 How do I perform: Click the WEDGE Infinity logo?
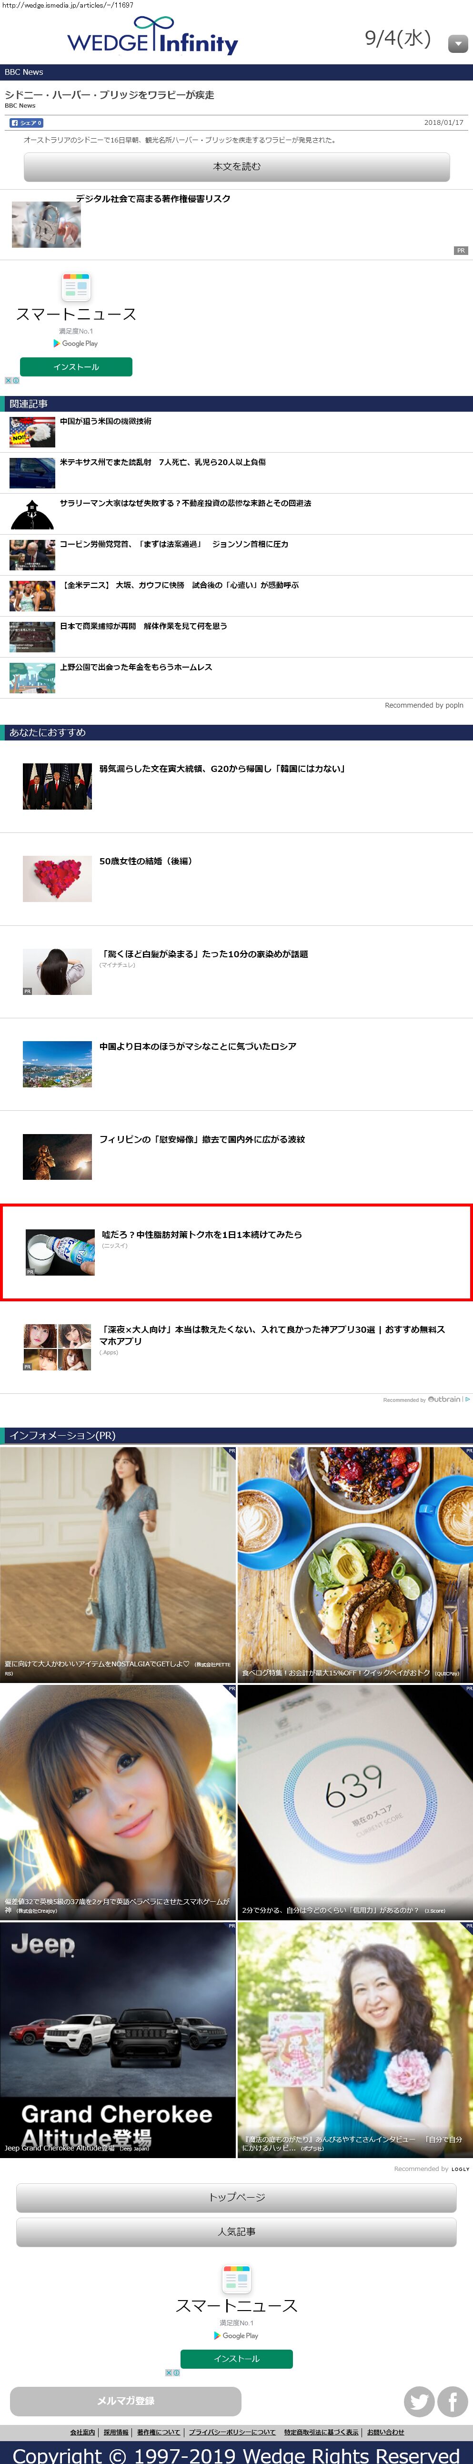click(x=152, y=36)
